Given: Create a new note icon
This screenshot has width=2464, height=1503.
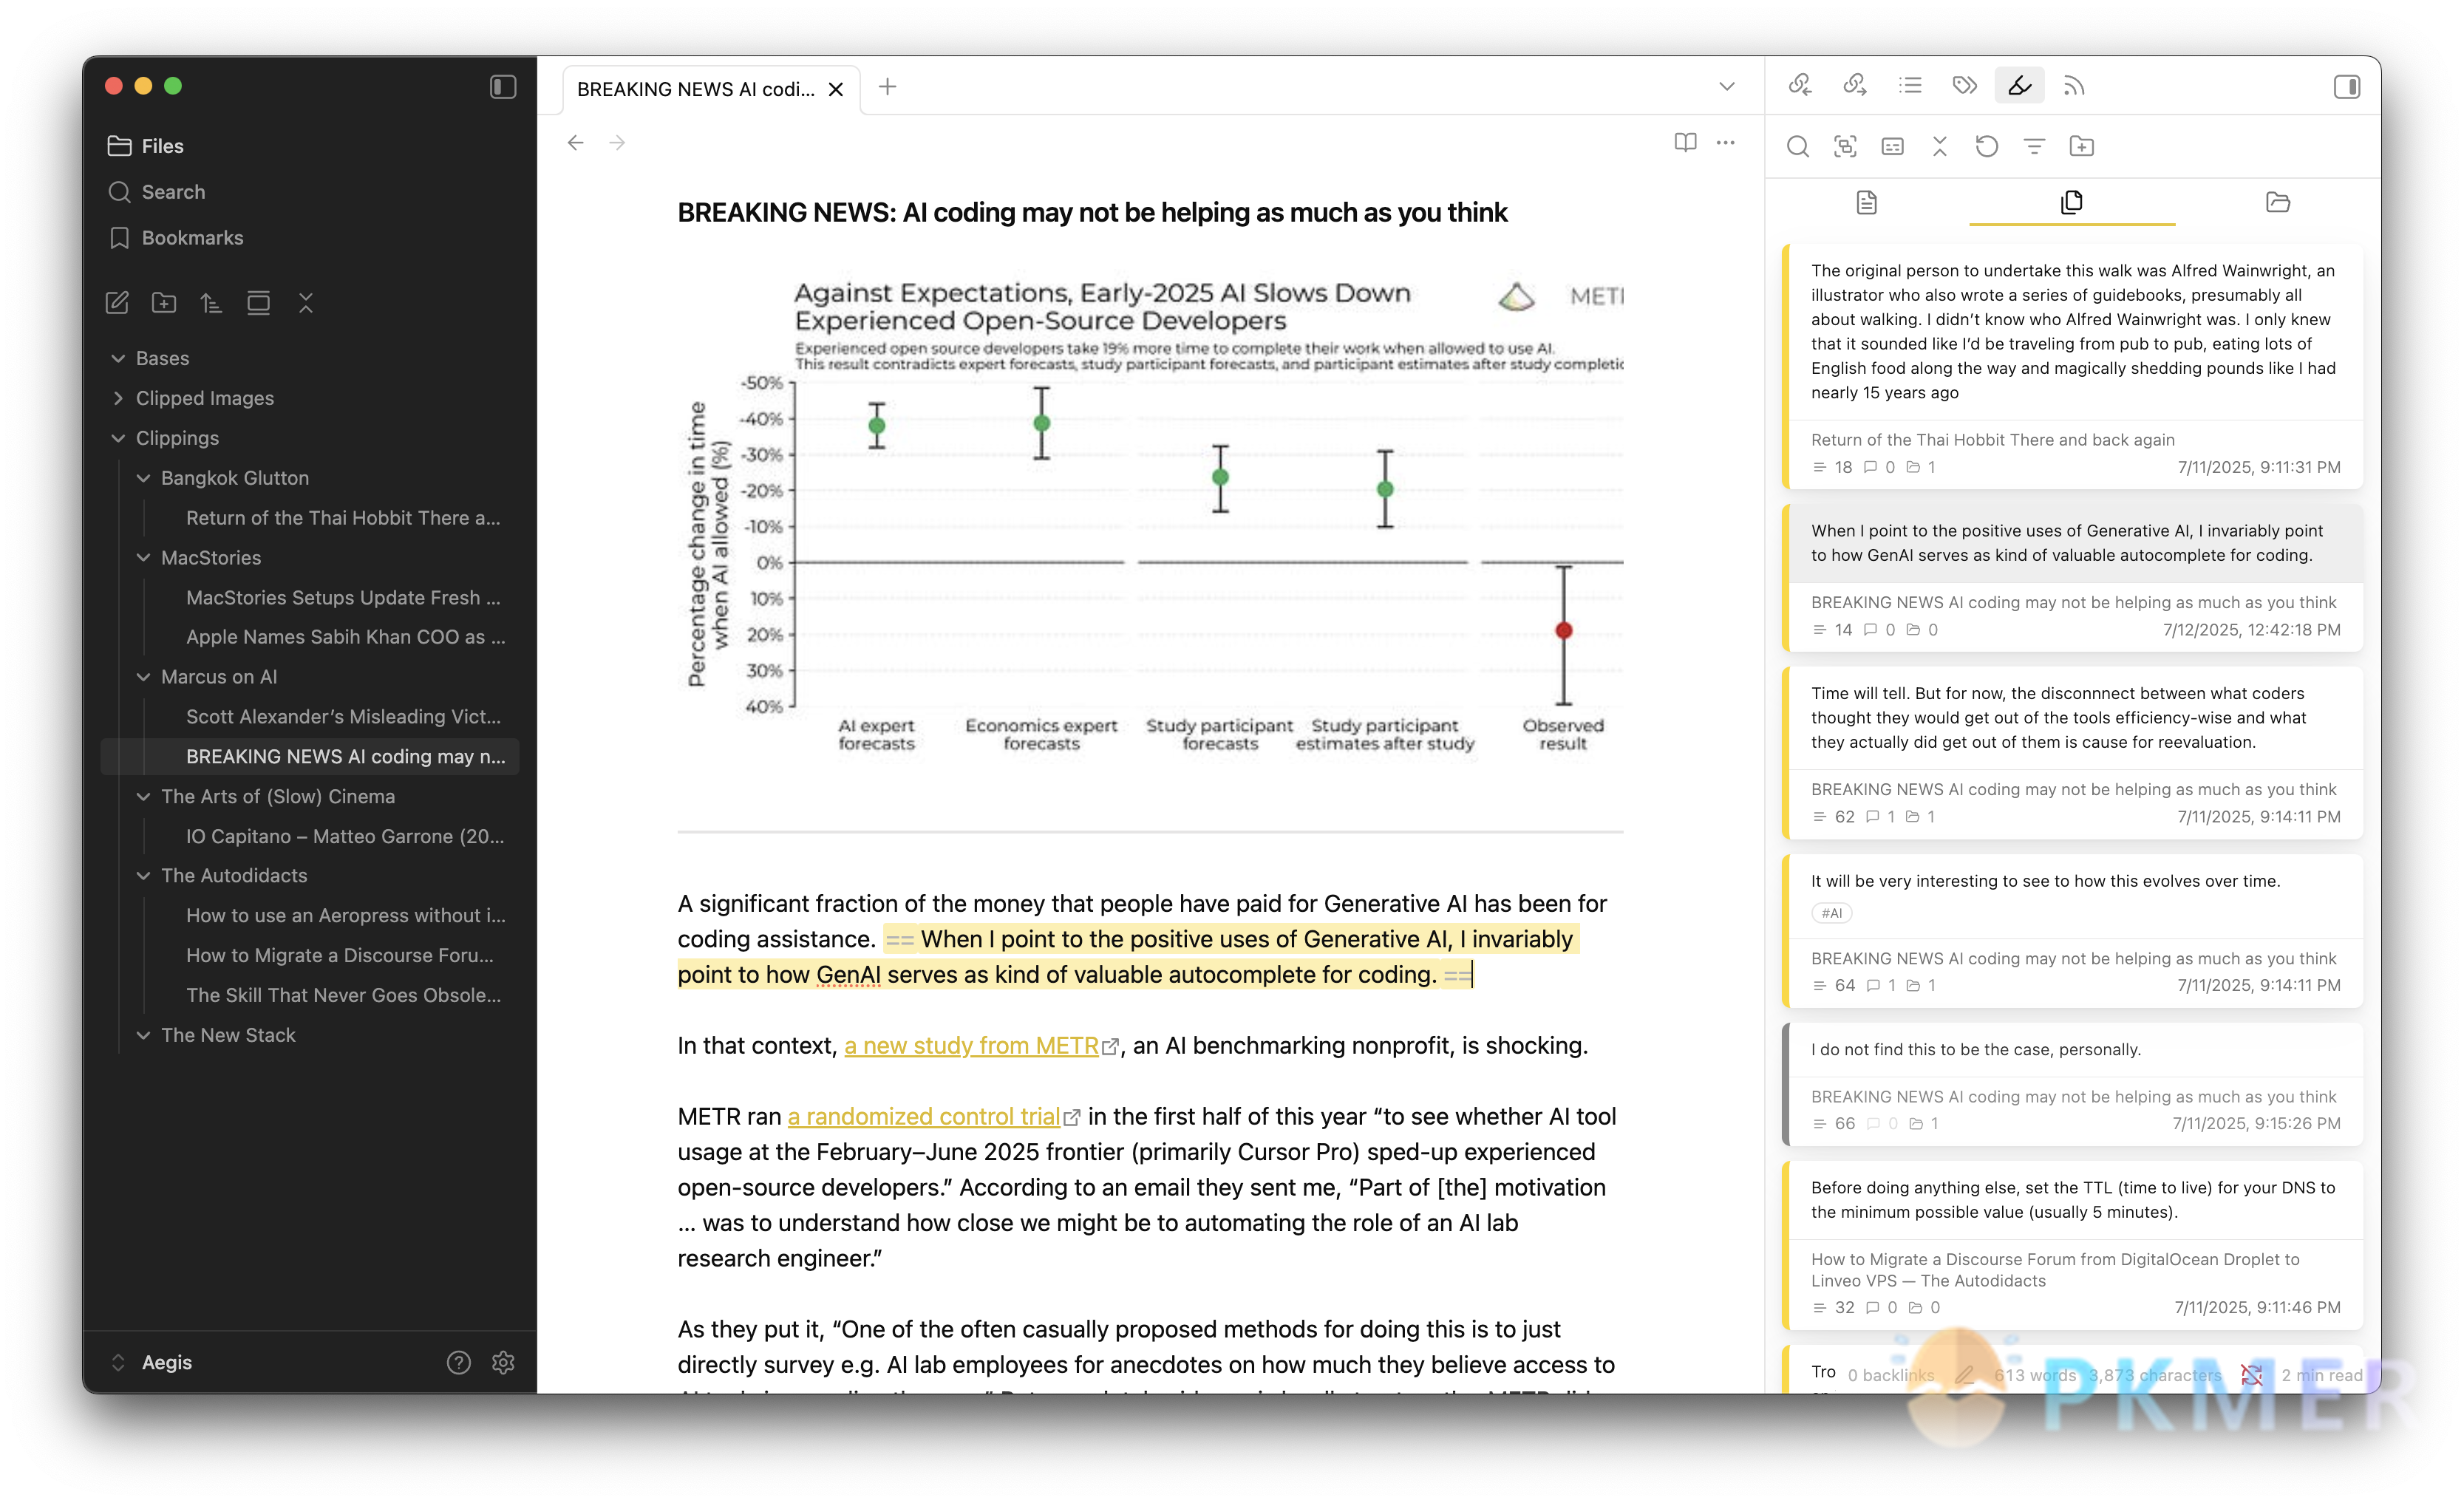Looking at the screenshot, I should 117,303.
